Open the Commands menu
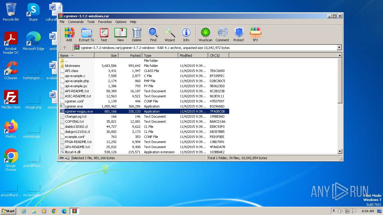The height and width of the screenshot is (215, 383). [x=76, y=22]
